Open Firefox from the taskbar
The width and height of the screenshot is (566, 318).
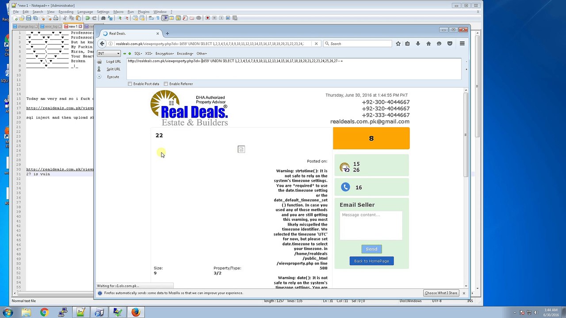click(x=136, y=313)
